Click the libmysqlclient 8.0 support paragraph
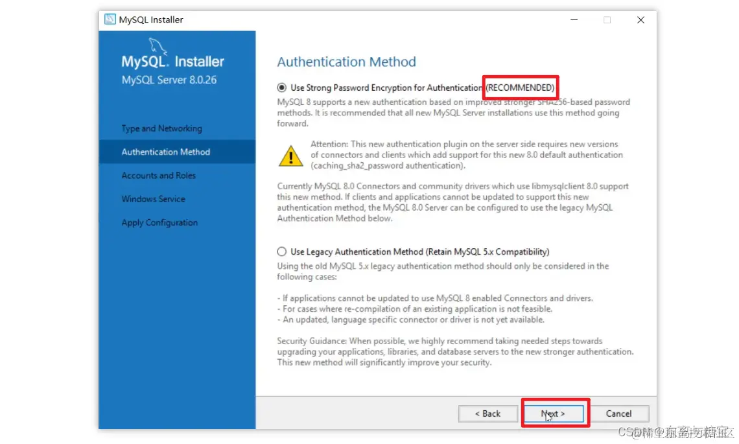739x444 pixels. click(x=453, y=202)
